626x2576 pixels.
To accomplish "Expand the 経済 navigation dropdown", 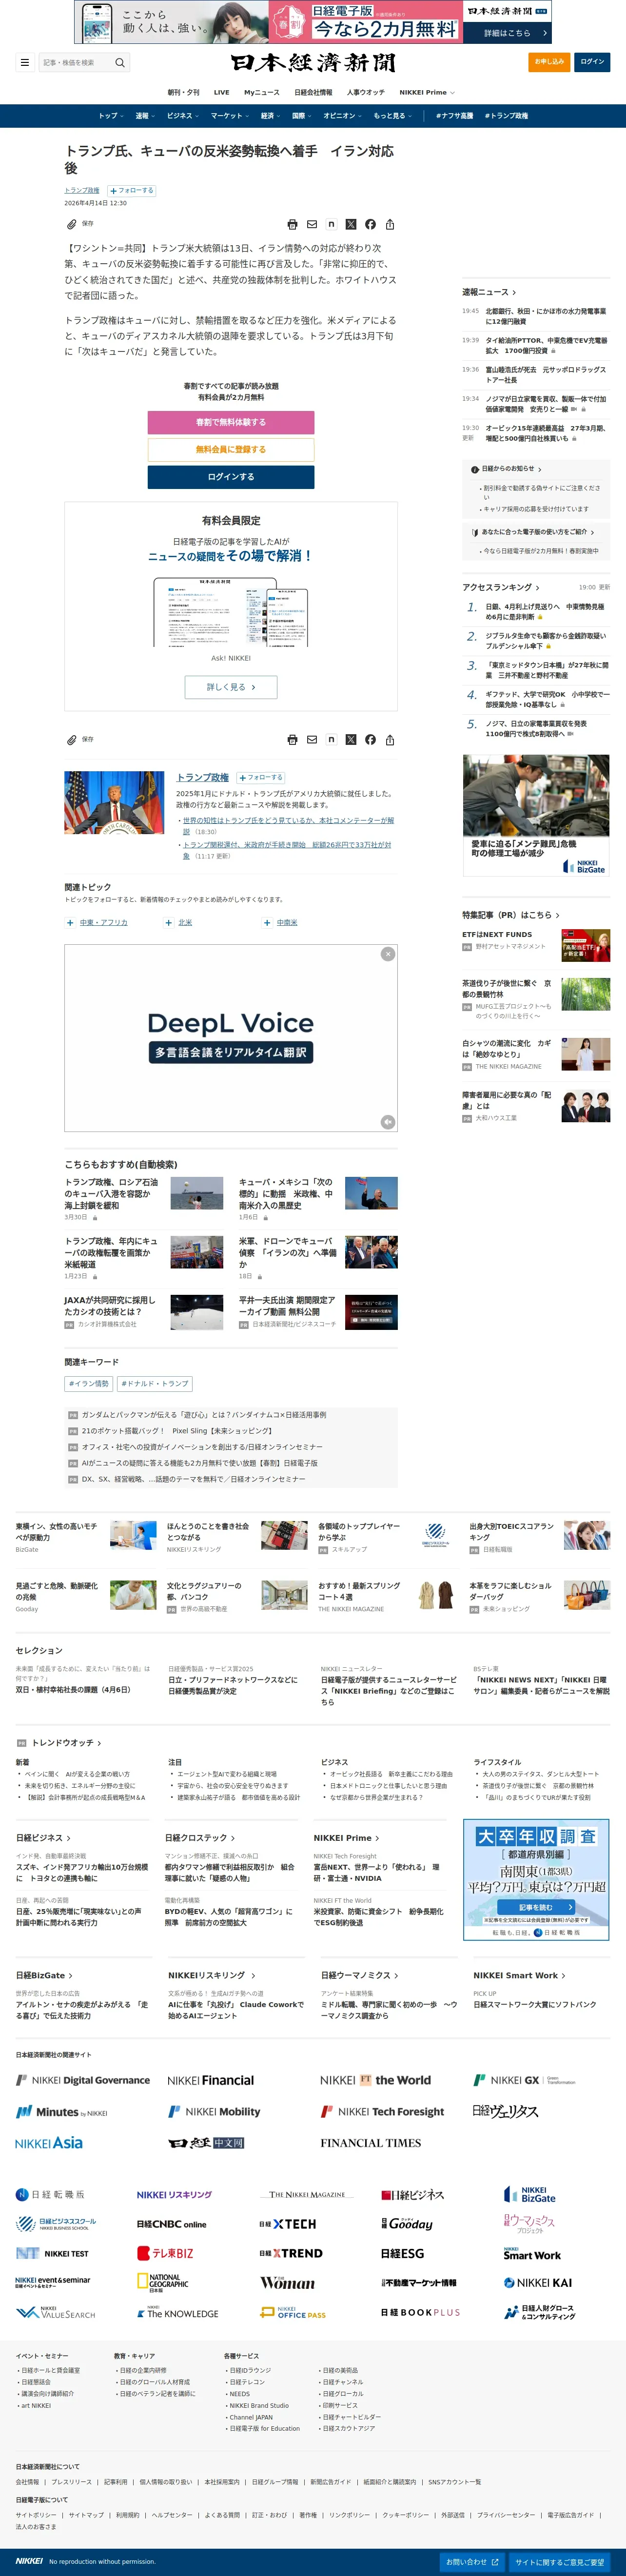I will click(270, 116).
